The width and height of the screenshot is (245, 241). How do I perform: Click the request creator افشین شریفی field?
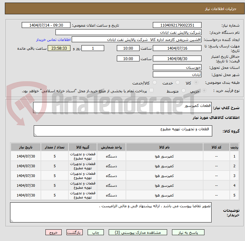point(137,40)
